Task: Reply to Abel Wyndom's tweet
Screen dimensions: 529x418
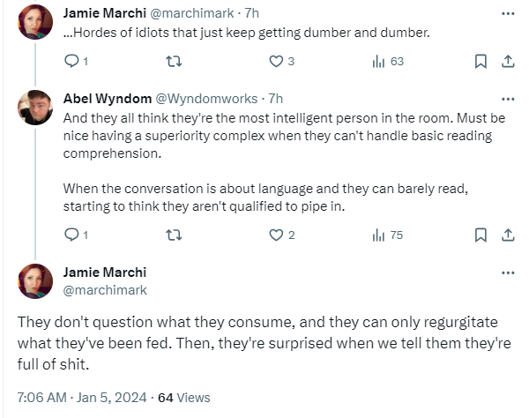Action: coord(72,235)
